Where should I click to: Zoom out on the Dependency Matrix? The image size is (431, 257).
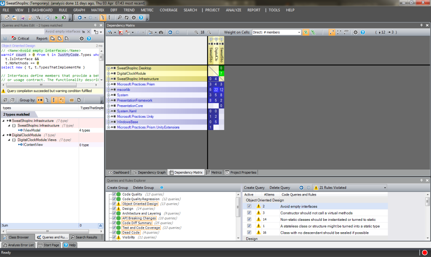coord(209,32)
